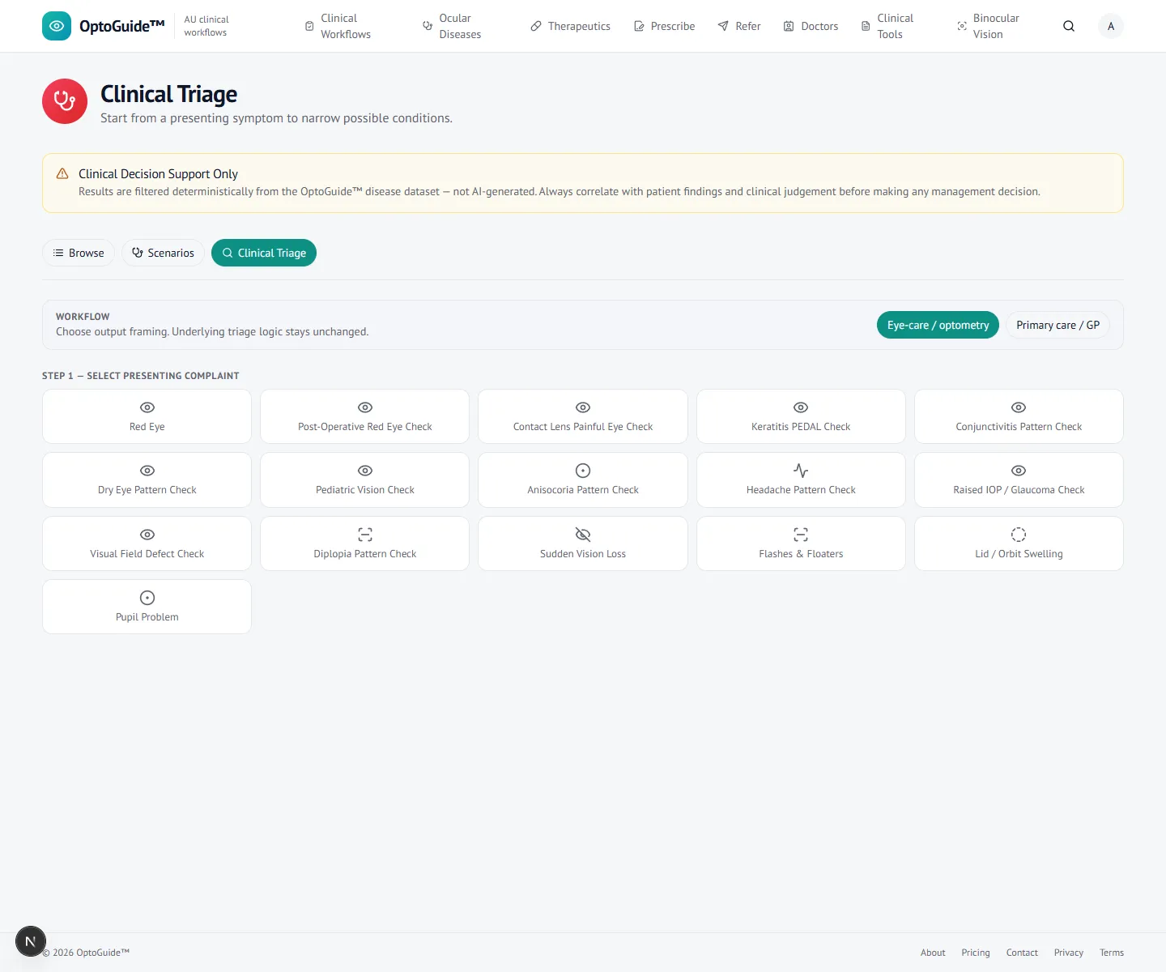Choose Flashes & Floaters complaint card

pyautogui.click(x=801, y=544)
